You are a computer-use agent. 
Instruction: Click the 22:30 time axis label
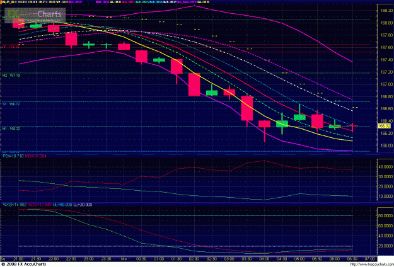(x=71, y=259)
